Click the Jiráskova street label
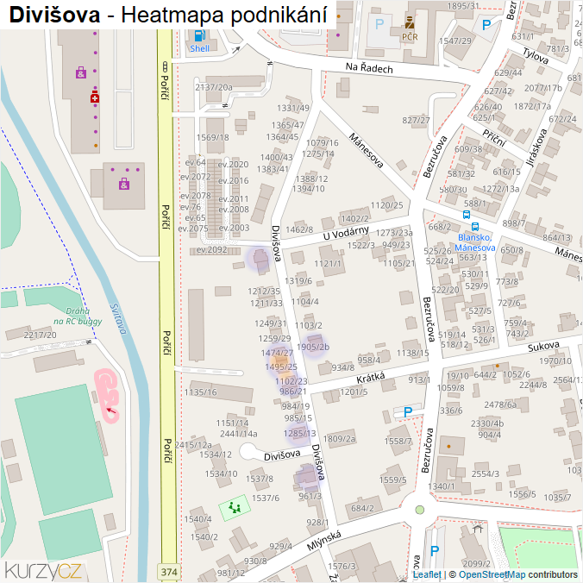 (x=536, y=147)
